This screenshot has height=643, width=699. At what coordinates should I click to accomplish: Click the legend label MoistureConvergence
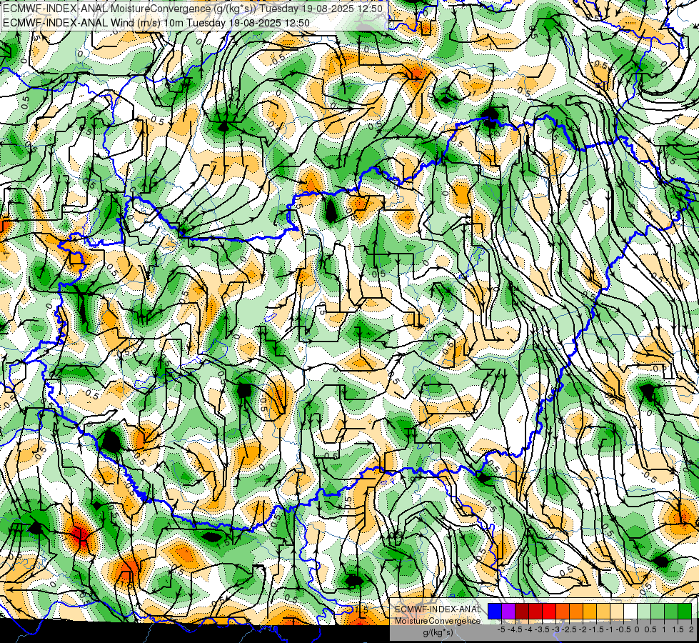[x=438, y=621]
